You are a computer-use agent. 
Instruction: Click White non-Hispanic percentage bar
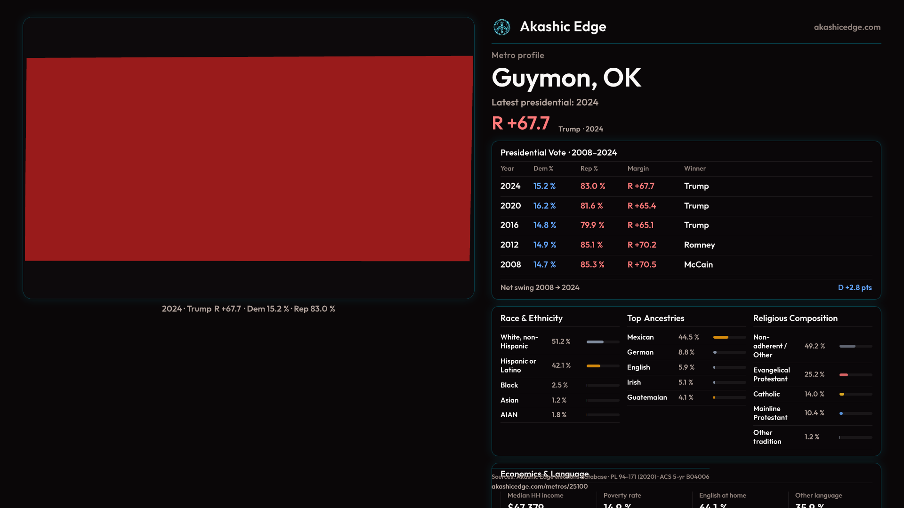click(602, 342)
